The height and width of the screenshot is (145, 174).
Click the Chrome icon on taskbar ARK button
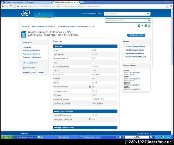(x=17, y=137)
